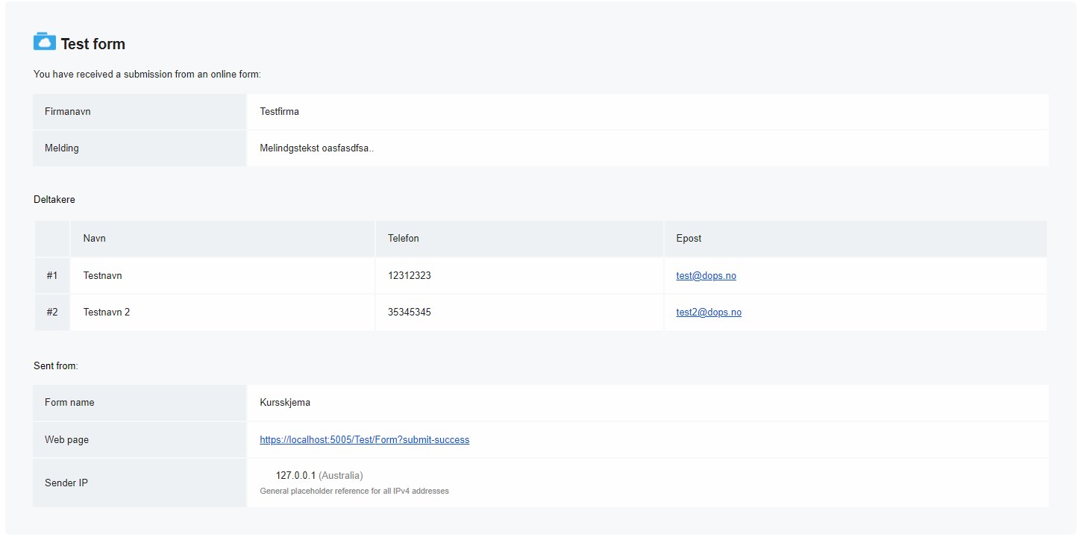
Task: Open the test@dops.no email link
Action: click(706, 276)
